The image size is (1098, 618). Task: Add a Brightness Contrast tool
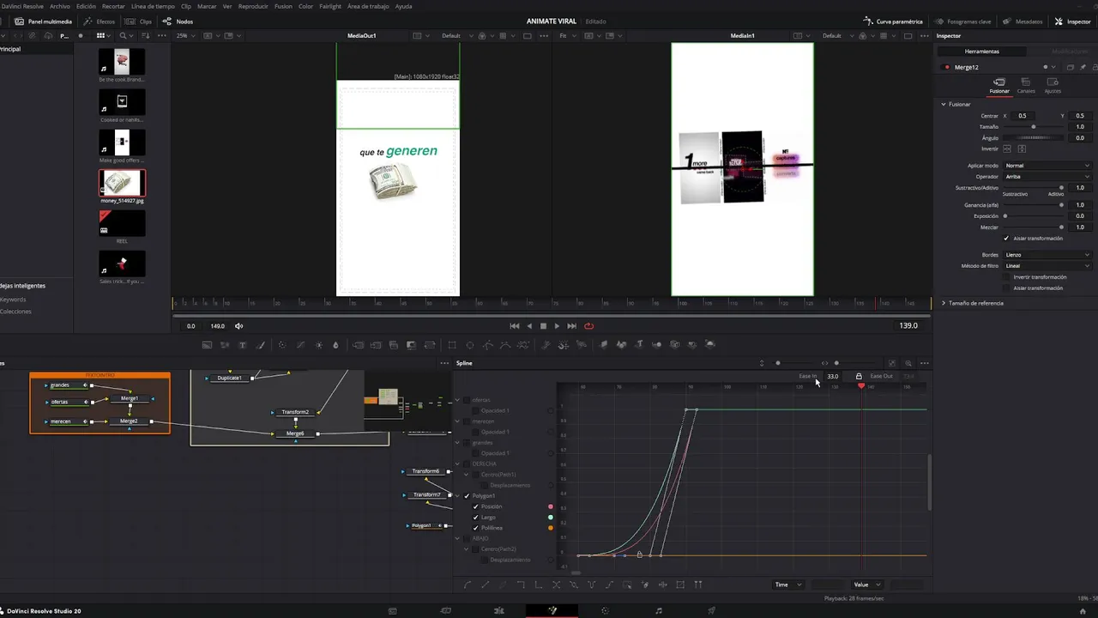point(318,344)
